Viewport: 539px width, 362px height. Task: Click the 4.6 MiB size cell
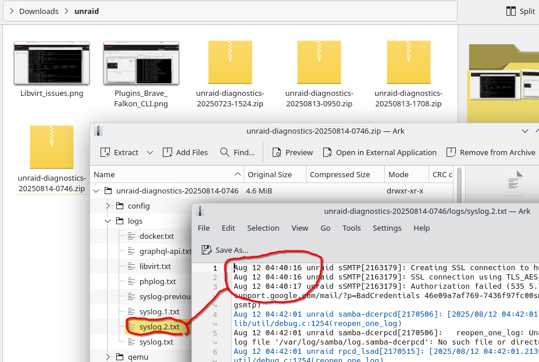pos(259,191)
